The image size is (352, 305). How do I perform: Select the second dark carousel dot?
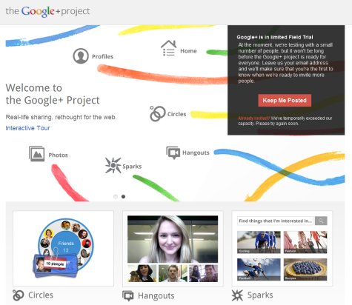(123, 196)
